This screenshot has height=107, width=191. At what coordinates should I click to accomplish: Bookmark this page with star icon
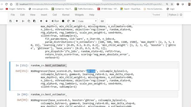click(172, 4)
